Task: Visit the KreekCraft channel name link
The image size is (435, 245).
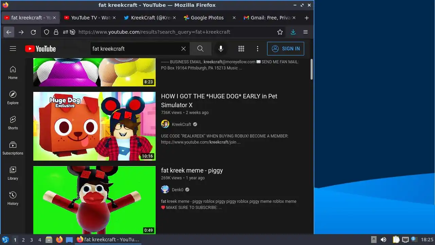Action: click(181, 125)
